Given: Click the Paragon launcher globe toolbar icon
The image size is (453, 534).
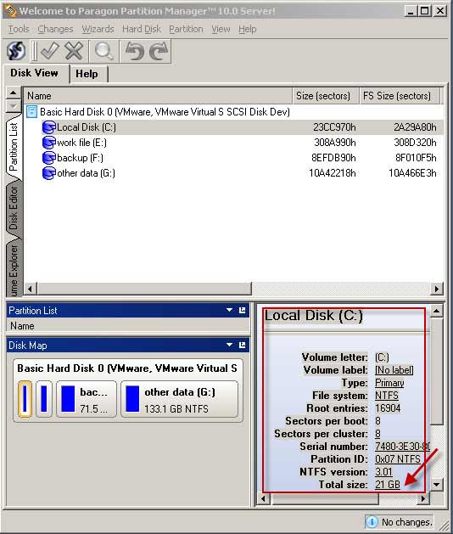Looking at the screenshot, I should [16, 51].
